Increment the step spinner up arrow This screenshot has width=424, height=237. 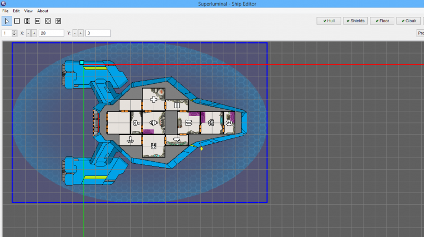click(14, 32)
